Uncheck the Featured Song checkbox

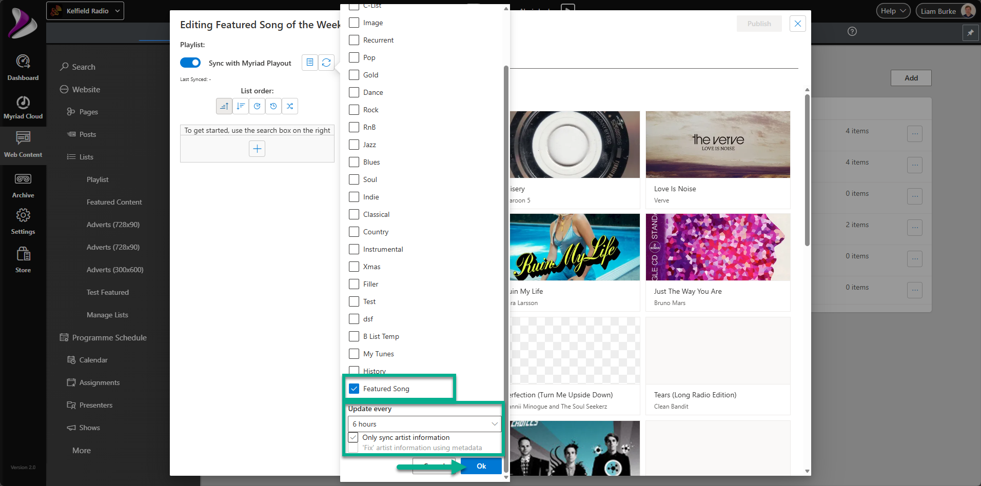[354, 389]
